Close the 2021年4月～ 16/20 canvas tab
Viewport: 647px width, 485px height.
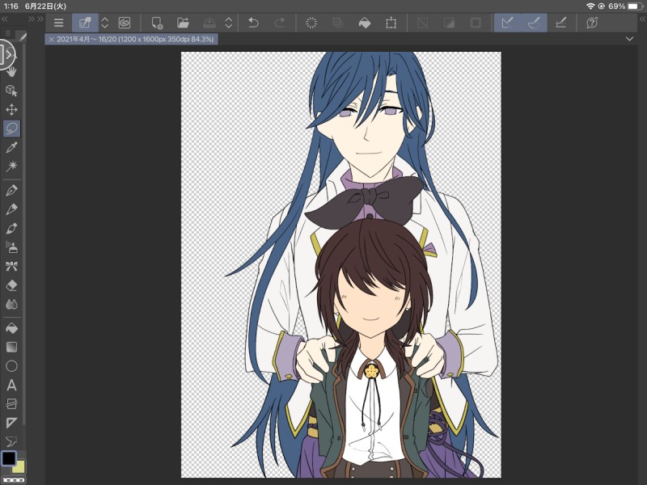coord(51,39)
